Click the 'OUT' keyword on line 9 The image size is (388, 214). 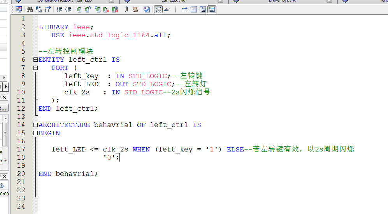tap(122, 84)
